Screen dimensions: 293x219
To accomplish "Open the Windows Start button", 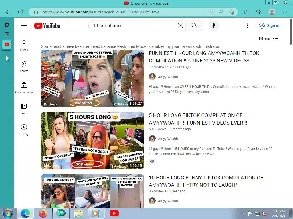I will pyautogui.click(x=7, y=213).
